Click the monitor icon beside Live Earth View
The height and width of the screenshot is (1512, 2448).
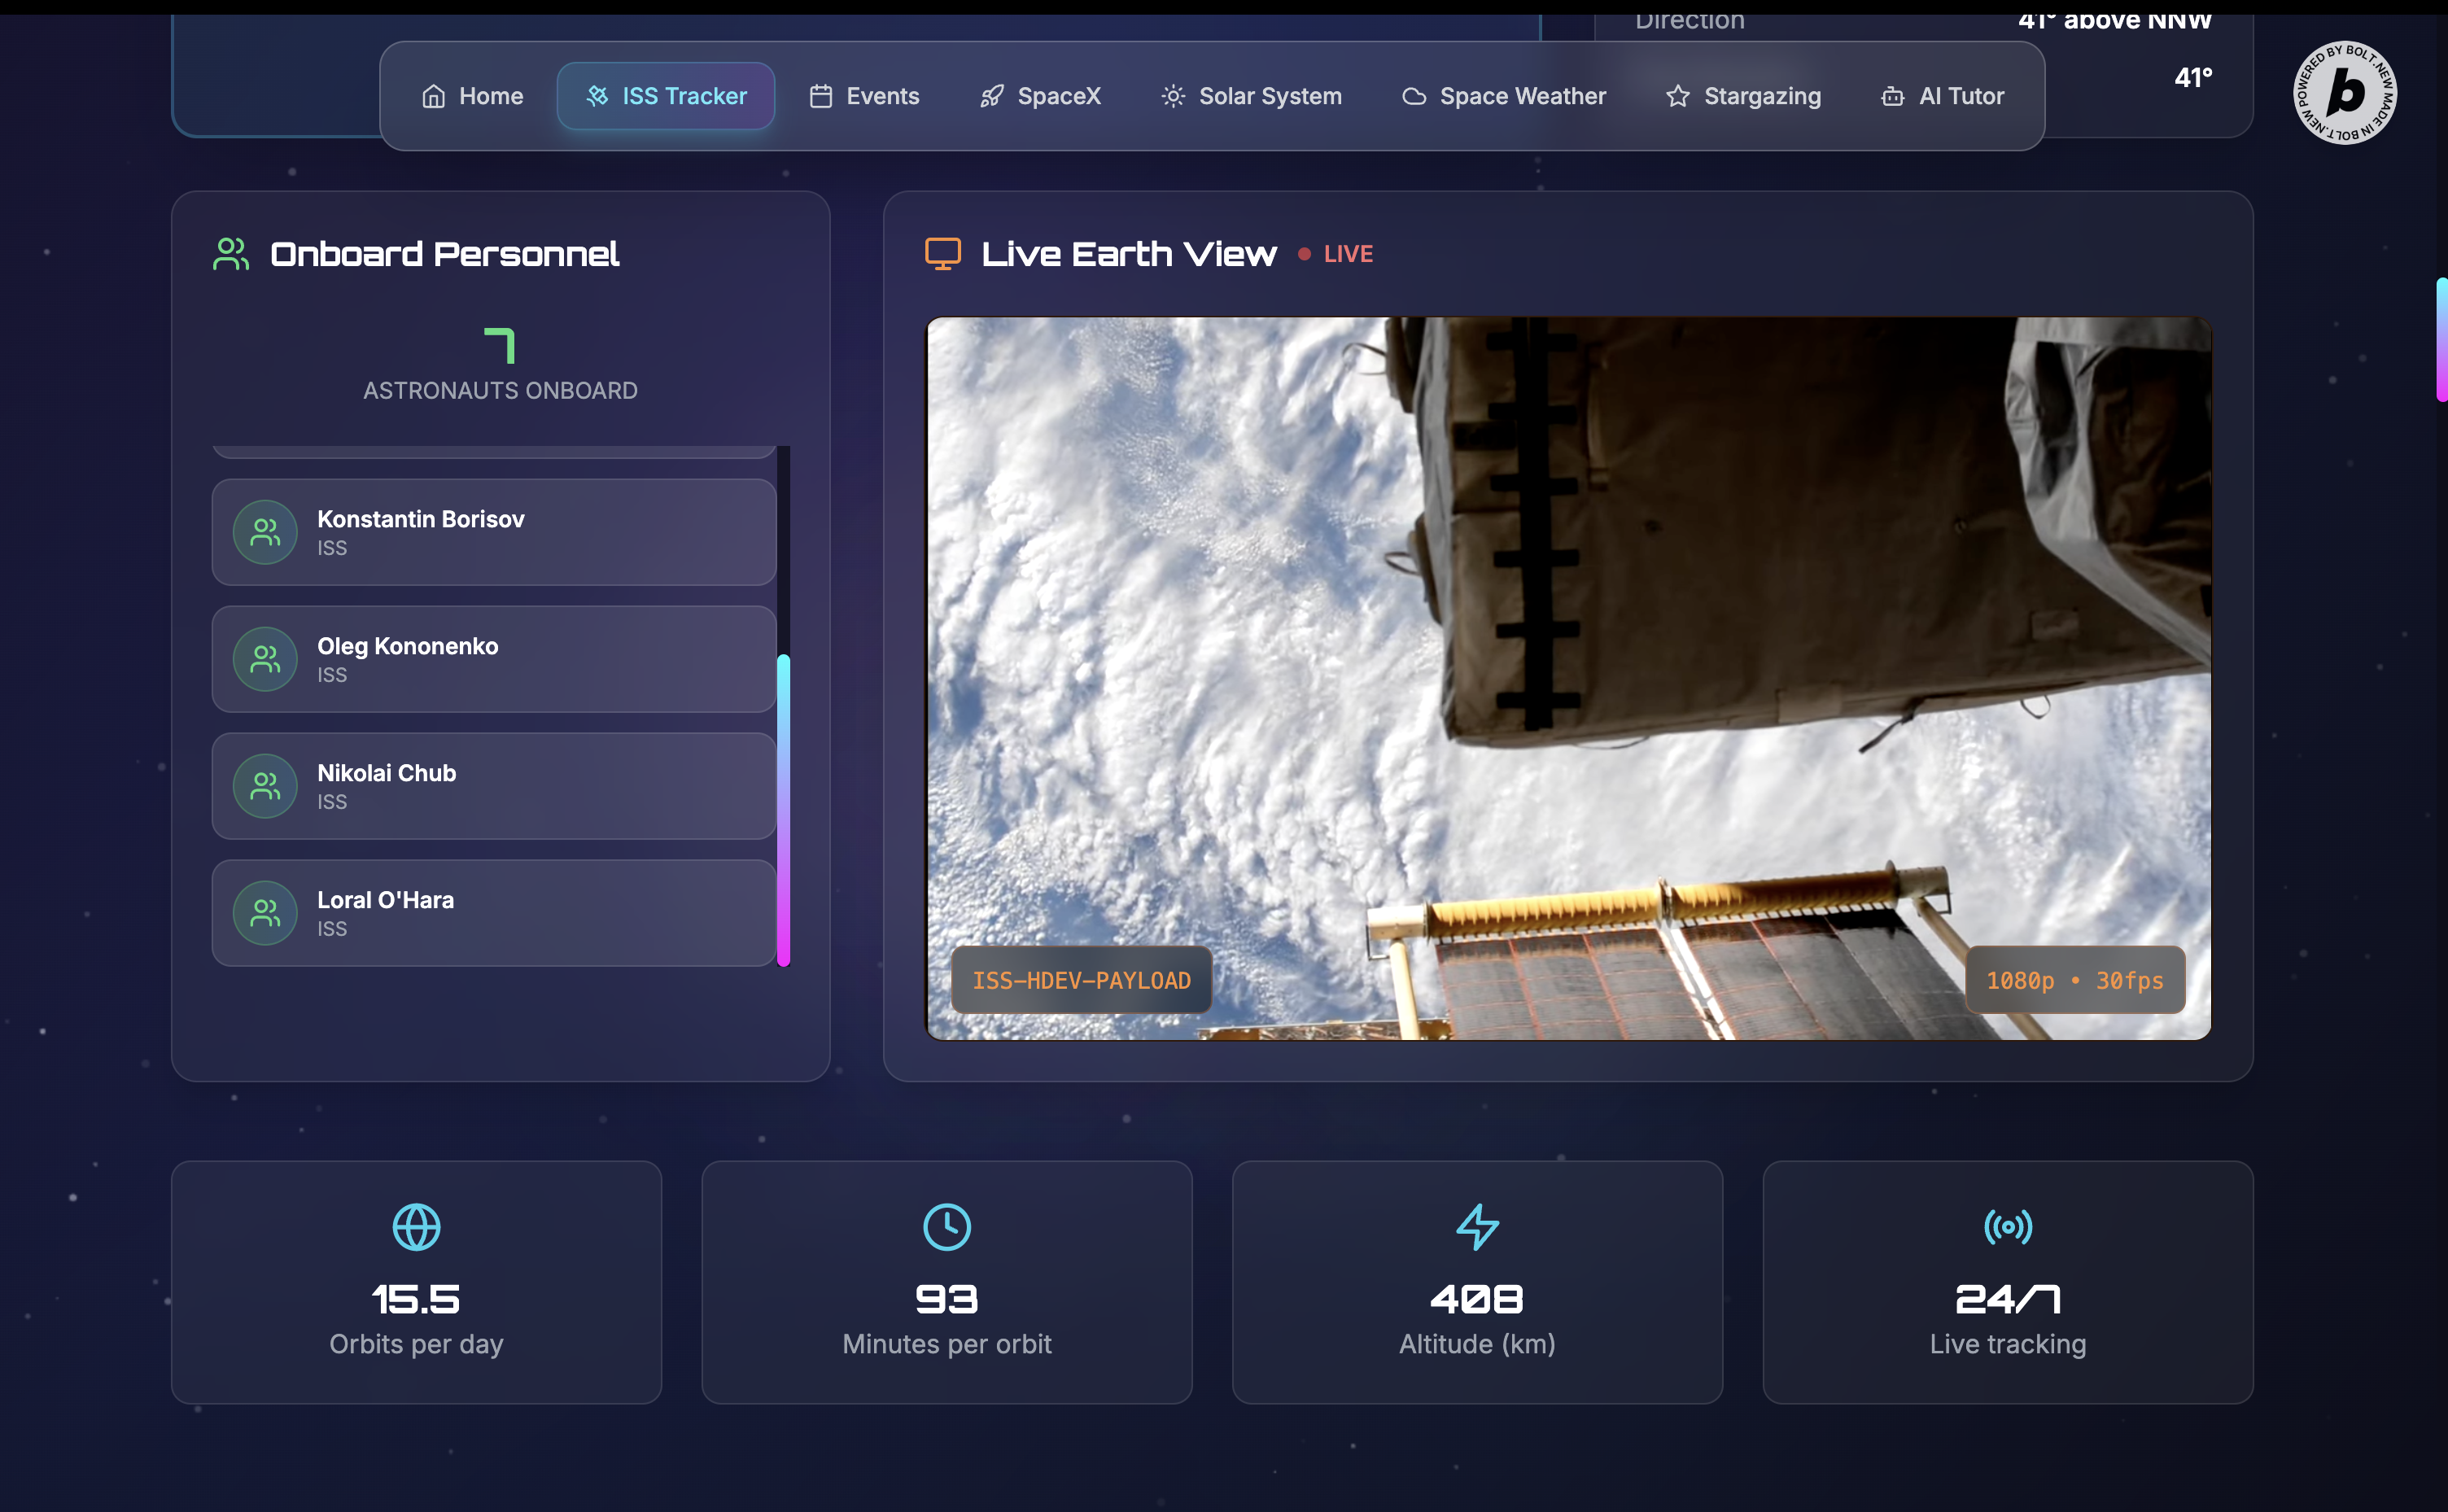point(942,253)
